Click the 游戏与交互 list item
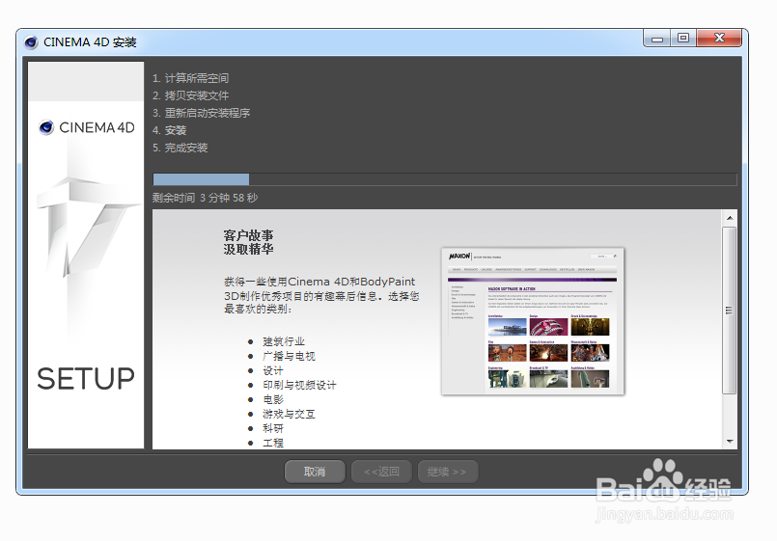This screenshot has width=777, height=541. coord(289,414)
